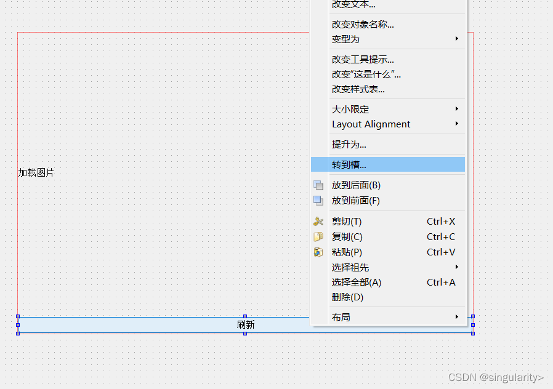Click the copy icon beside 复制(C)
This screenshot has width=553, height=389.
(318, 236)
